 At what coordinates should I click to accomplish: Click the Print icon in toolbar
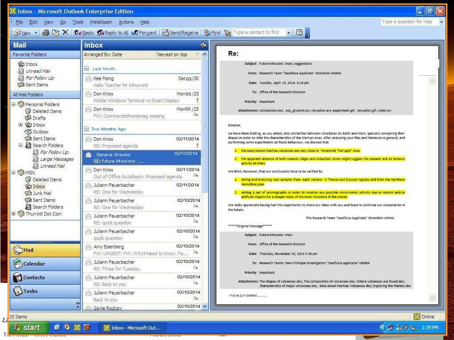coord(46,33)
